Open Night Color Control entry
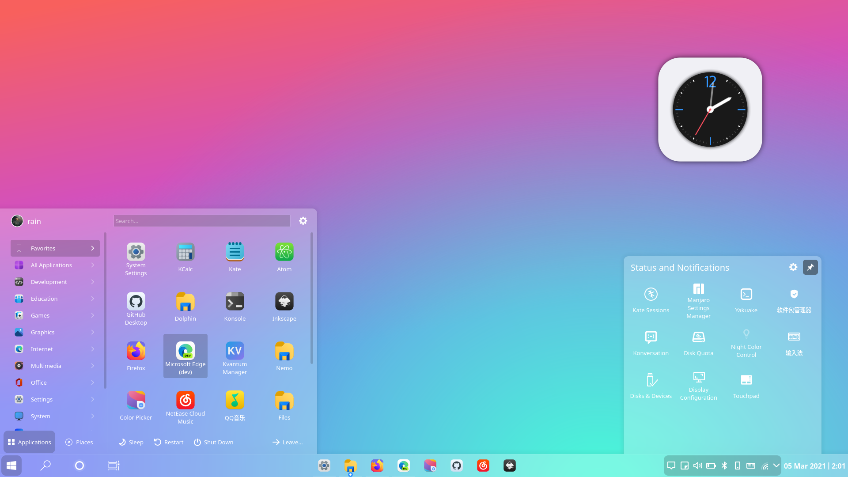This screenshot has width=848, height=477. [746, 343]
